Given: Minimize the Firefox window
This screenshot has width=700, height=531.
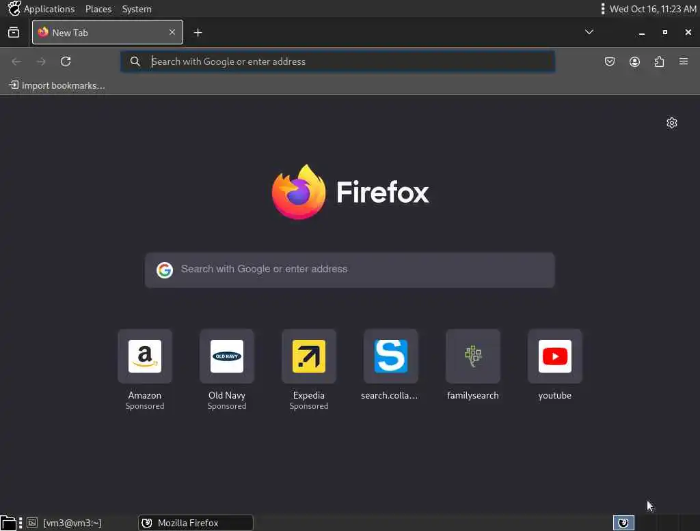Looking at the screenshot, I should [641, 33].
